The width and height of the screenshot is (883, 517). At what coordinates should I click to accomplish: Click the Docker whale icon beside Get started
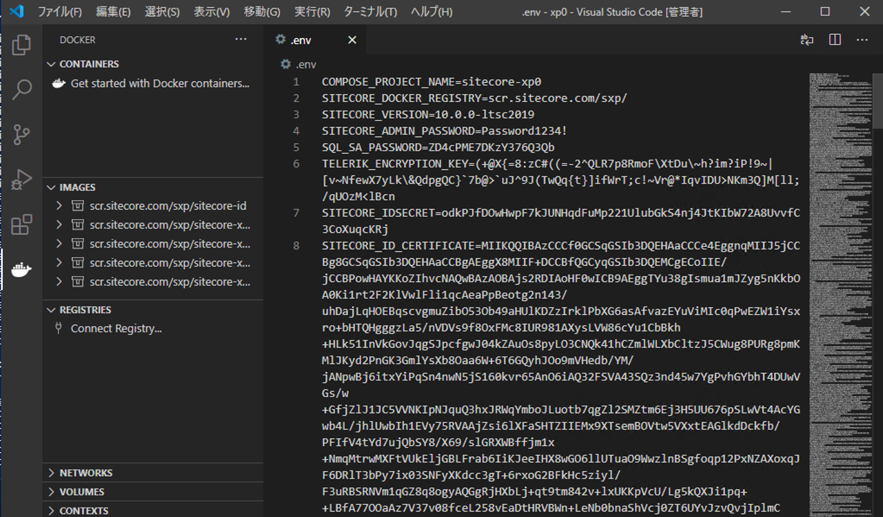click(x=59, y=83)
